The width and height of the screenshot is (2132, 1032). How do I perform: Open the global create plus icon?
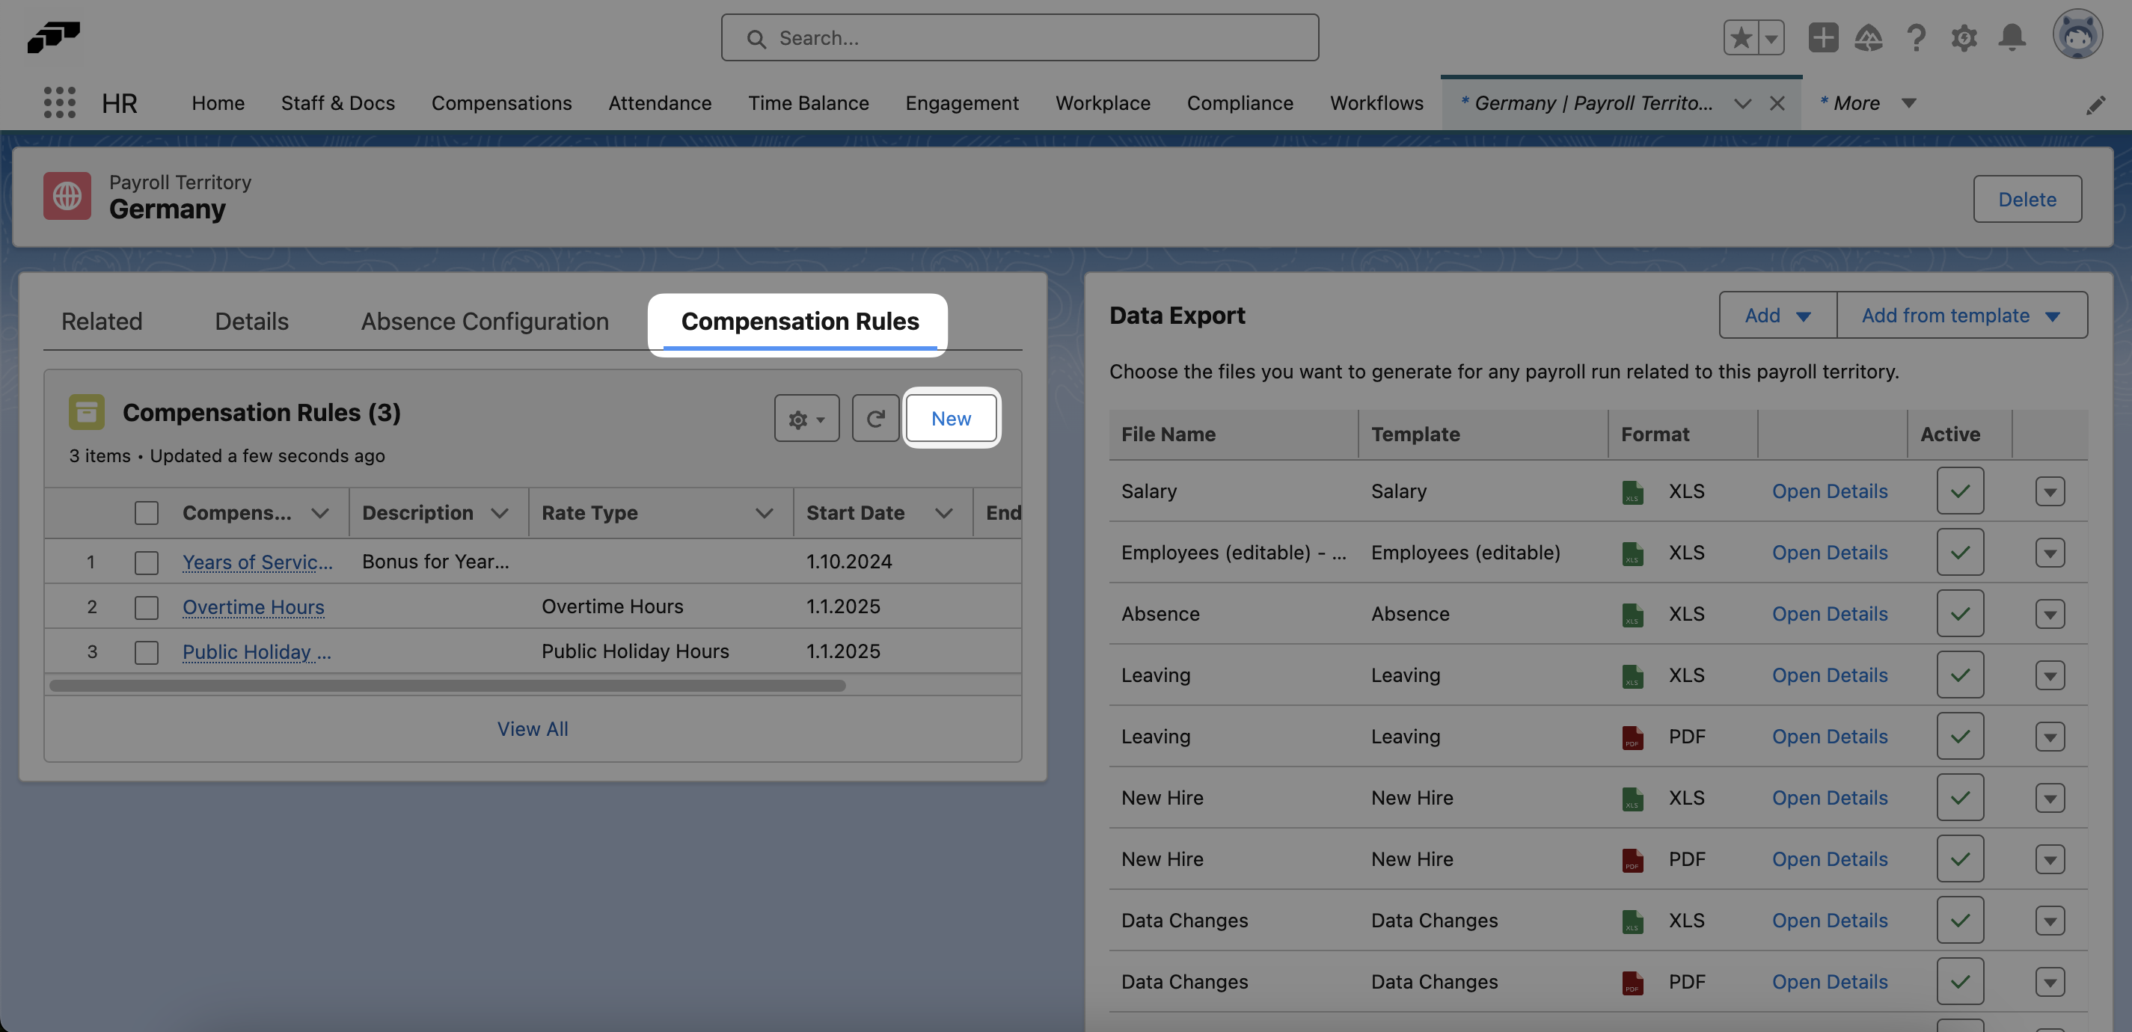tap(1822, 37)
